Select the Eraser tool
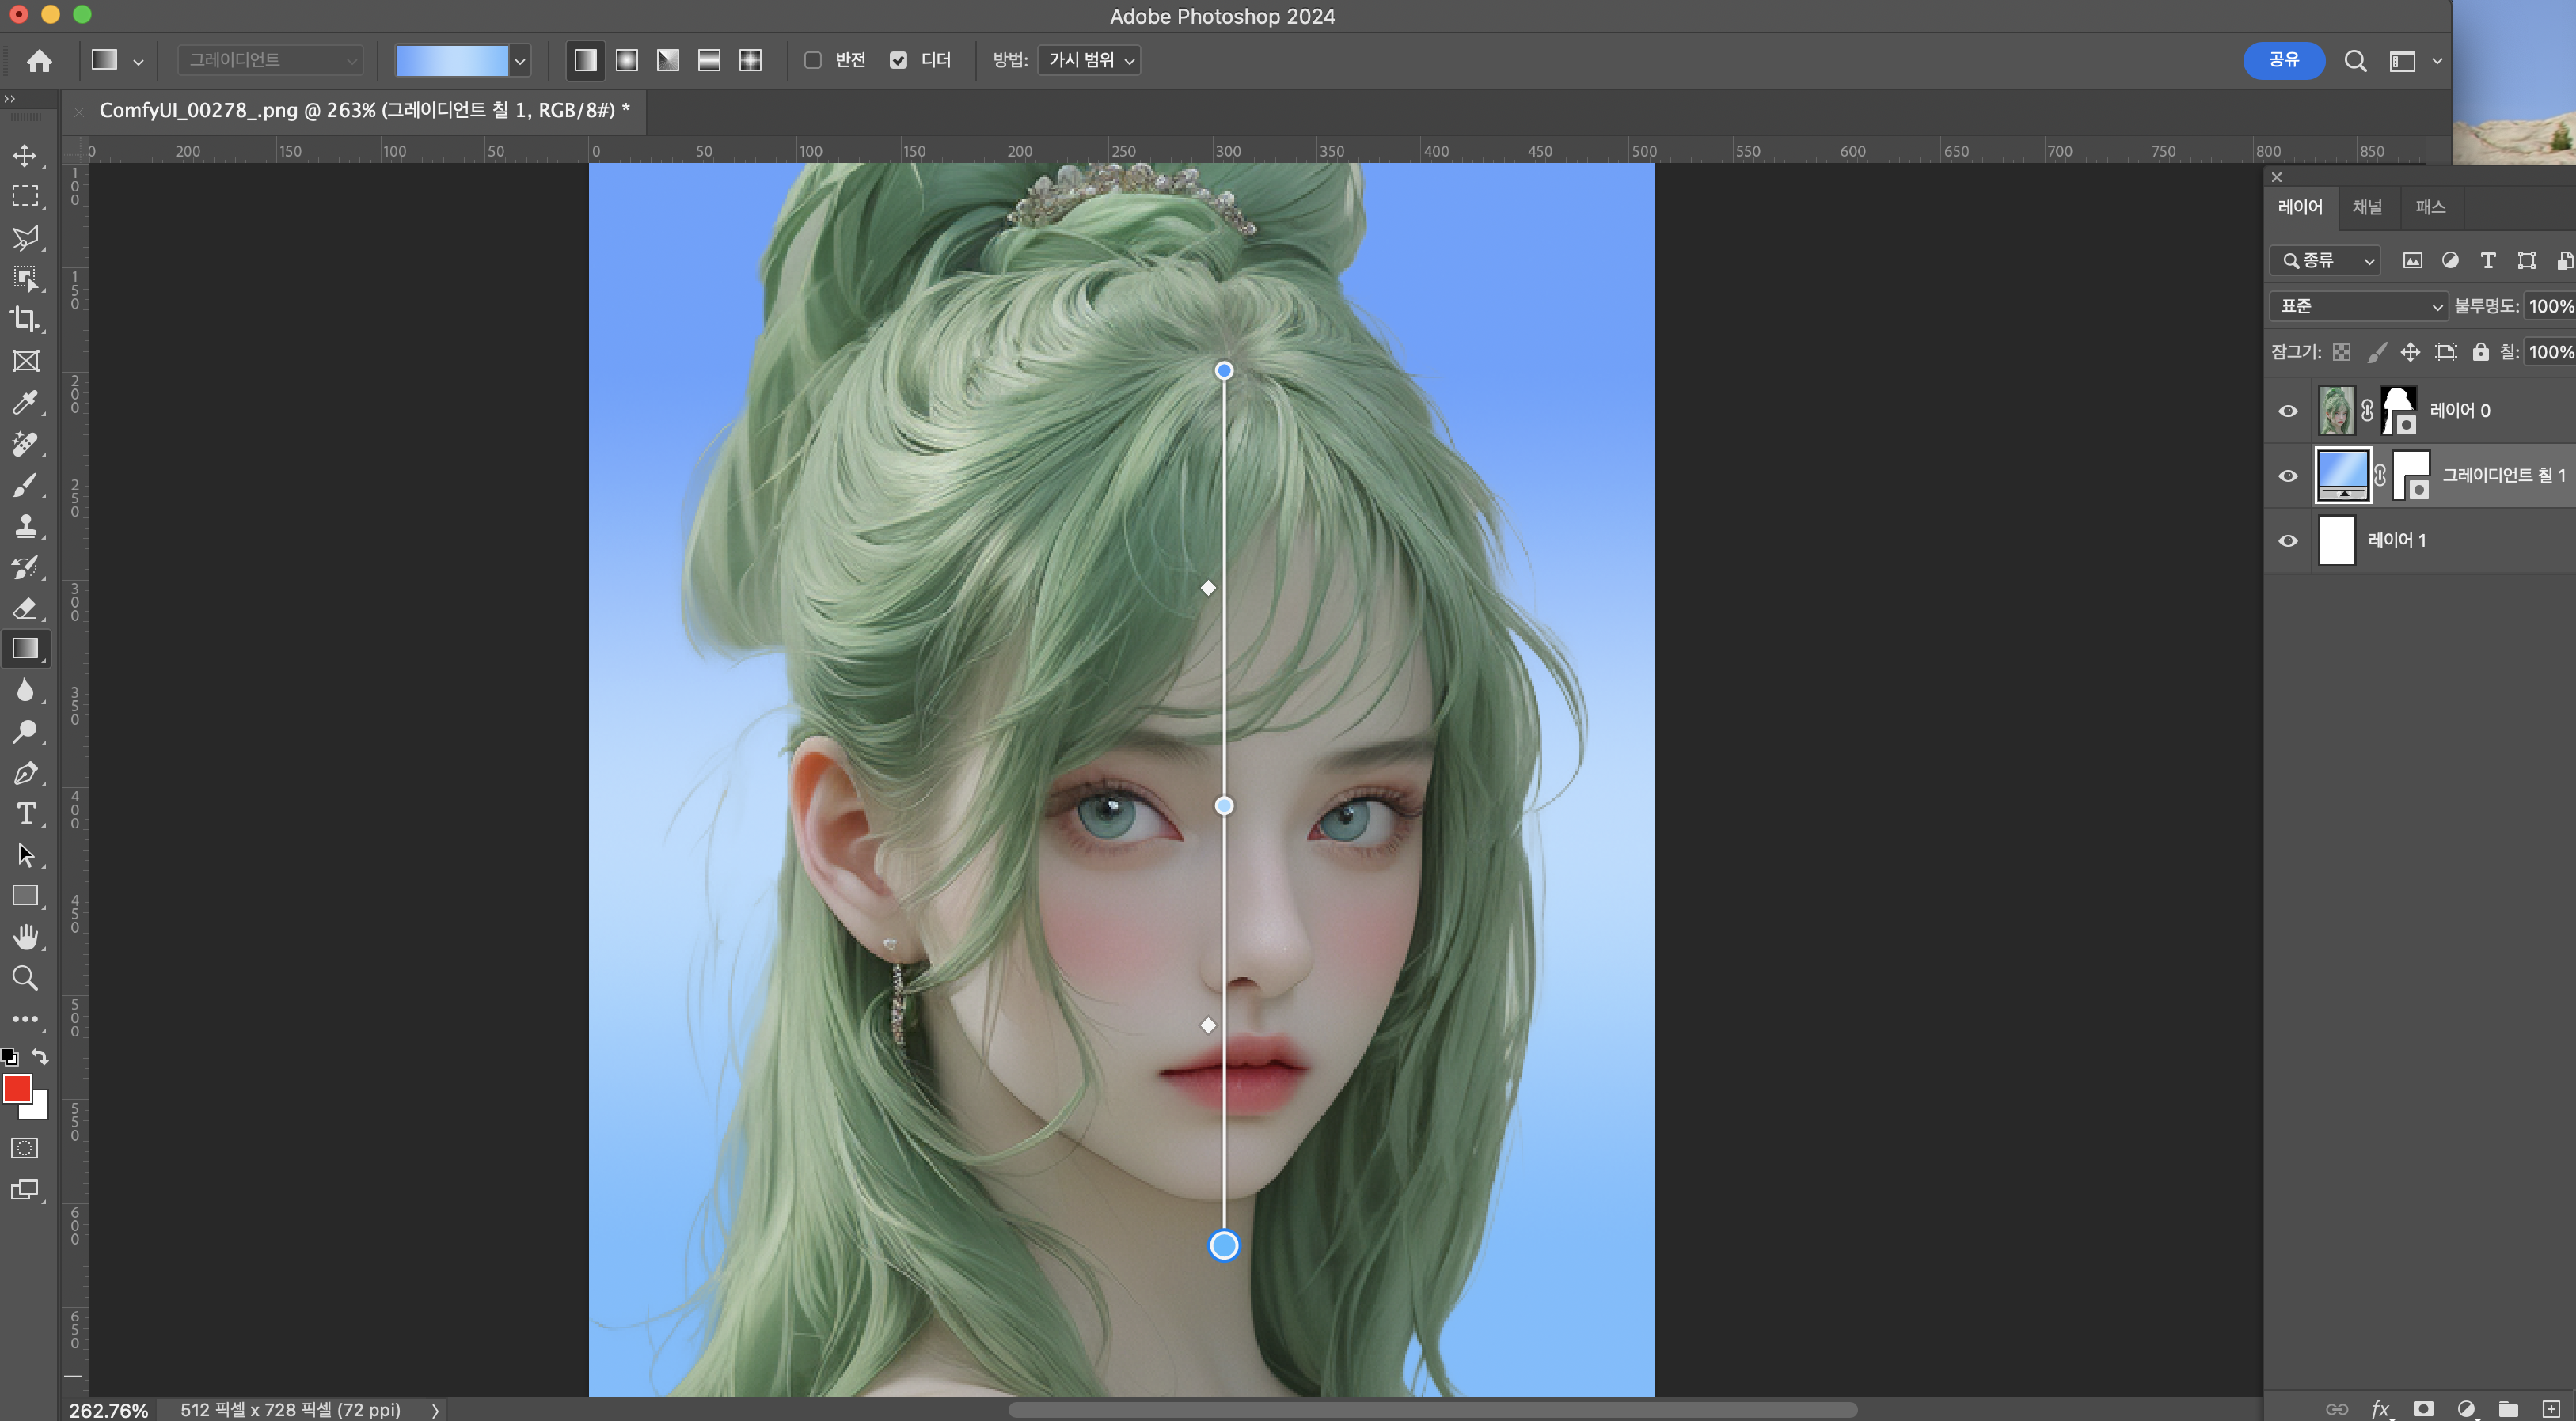The height and width of the screenshot is (1421, 2576). coord(25,608)
